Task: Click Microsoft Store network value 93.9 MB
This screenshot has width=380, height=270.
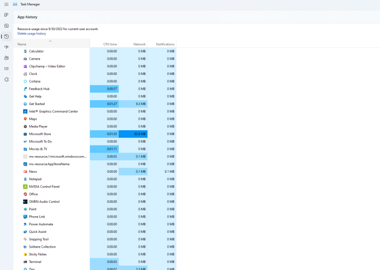Action: (133, 134)
